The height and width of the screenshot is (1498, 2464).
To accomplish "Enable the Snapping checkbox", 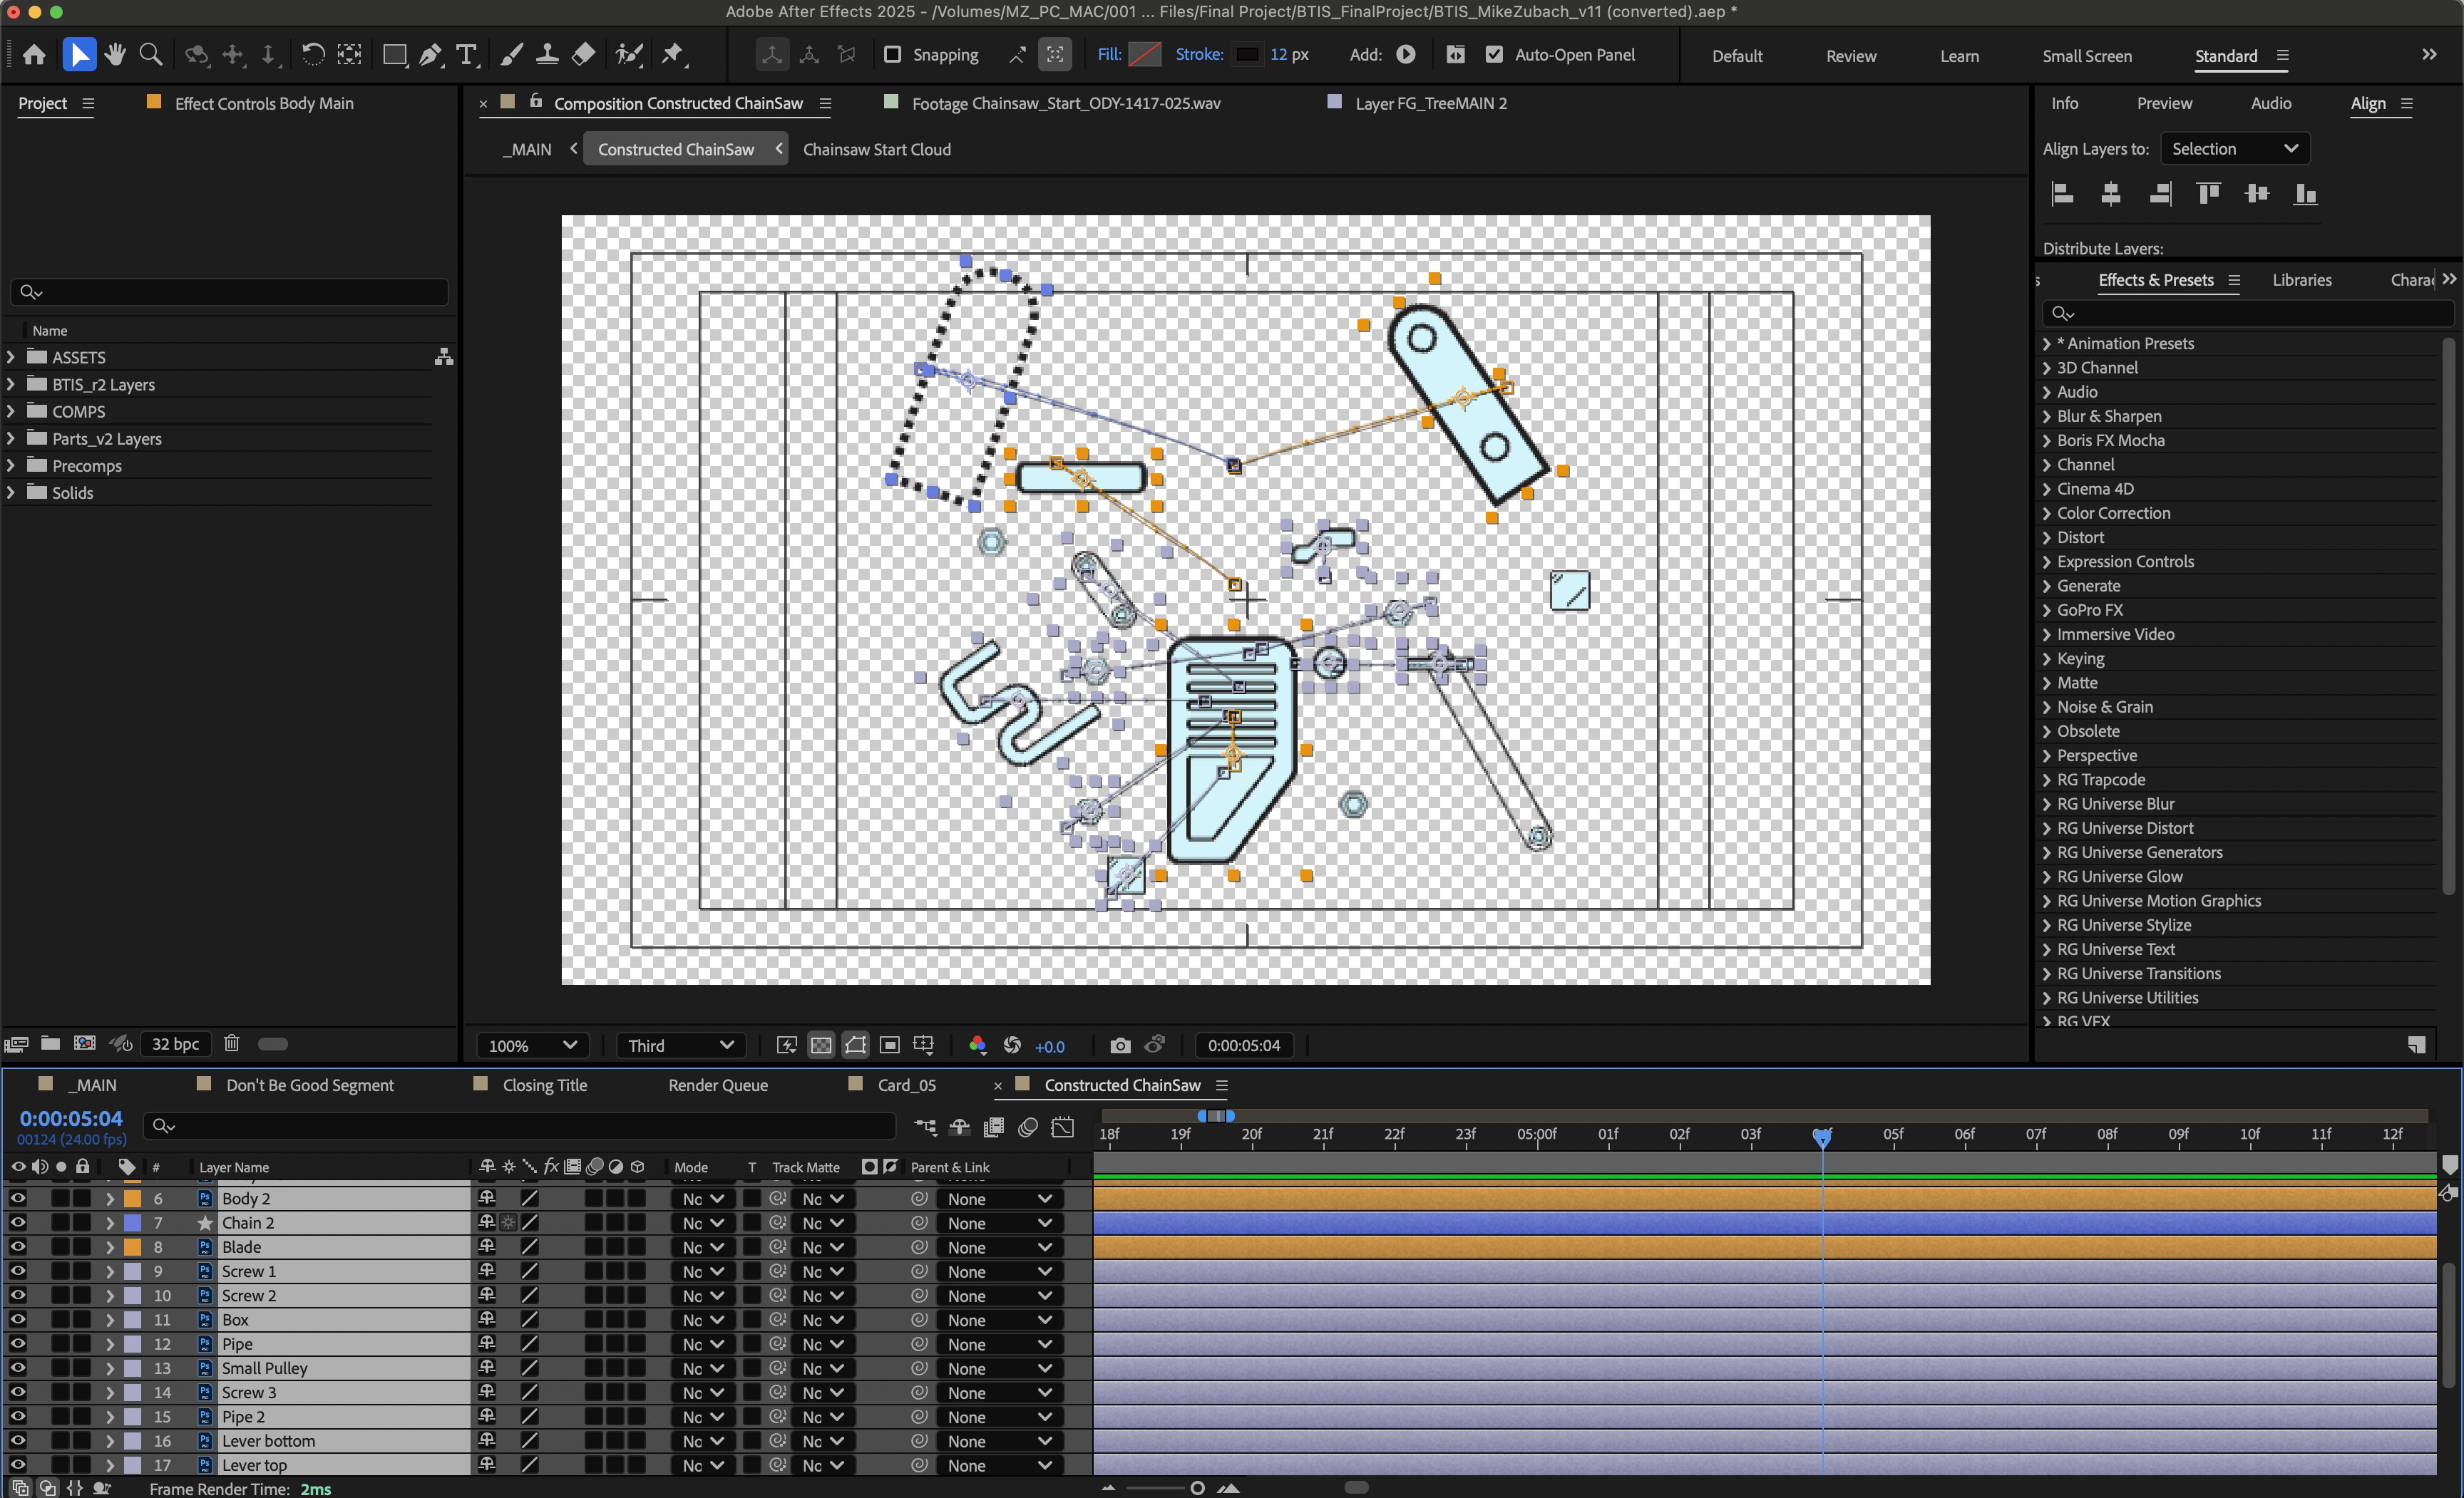I will pyautogui.click(x=893, y=55).
